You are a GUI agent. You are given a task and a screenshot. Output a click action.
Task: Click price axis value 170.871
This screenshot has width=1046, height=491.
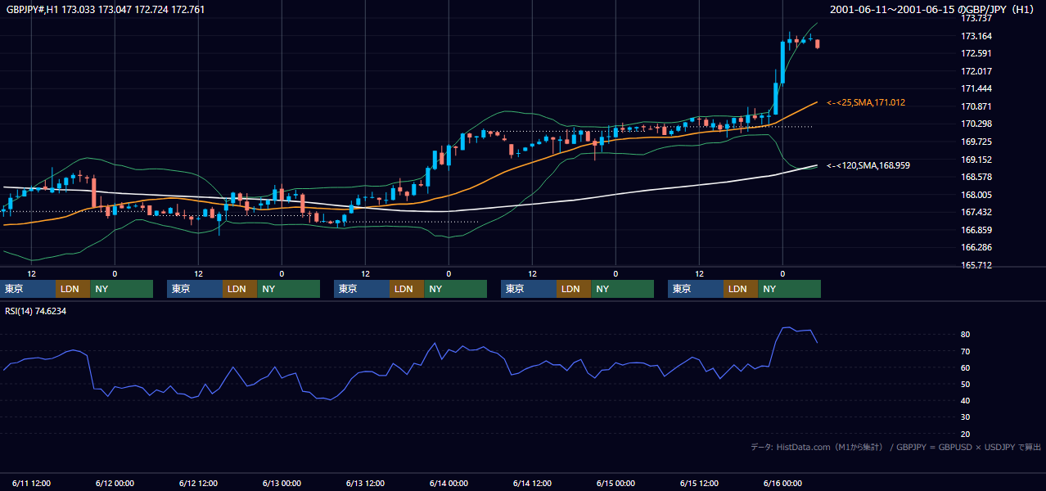[x=976, y=106]
